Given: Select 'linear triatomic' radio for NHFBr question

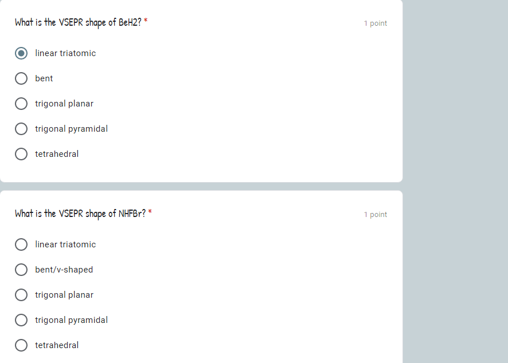Looking at the screenshot, I should click(x=21, y=244).
